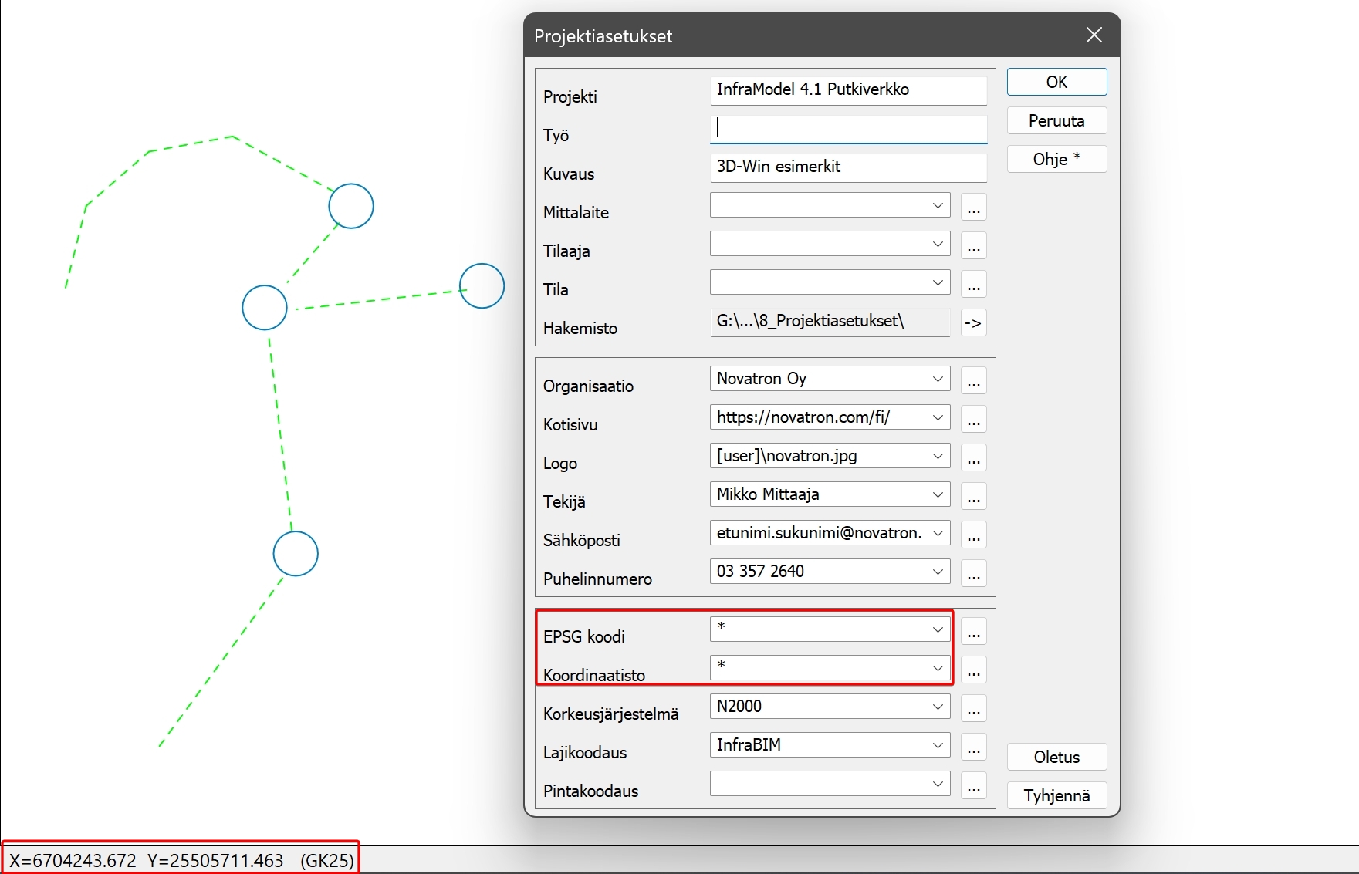Click the Työ input field
The image size is (1359, 874).
848,129
